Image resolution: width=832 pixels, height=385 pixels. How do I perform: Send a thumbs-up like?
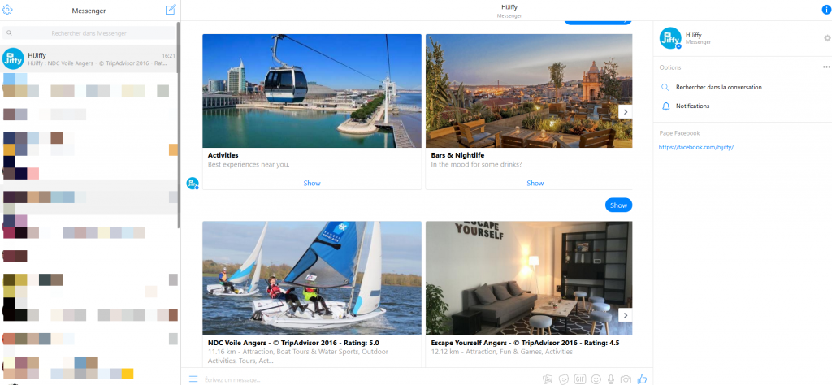coord(642,379)
